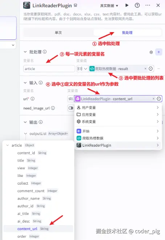The width and height of the screenshot is (165, 240).
Task: Expand 用户变量 in variable menu
Action: point(118,108)
